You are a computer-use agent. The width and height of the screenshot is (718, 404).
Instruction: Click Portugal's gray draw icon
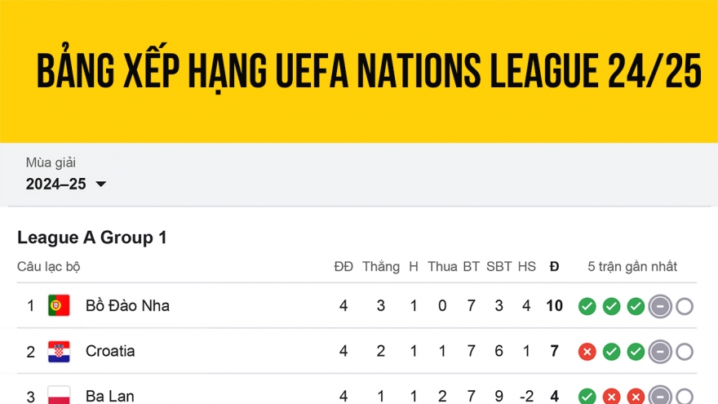(x=660, y=307)
